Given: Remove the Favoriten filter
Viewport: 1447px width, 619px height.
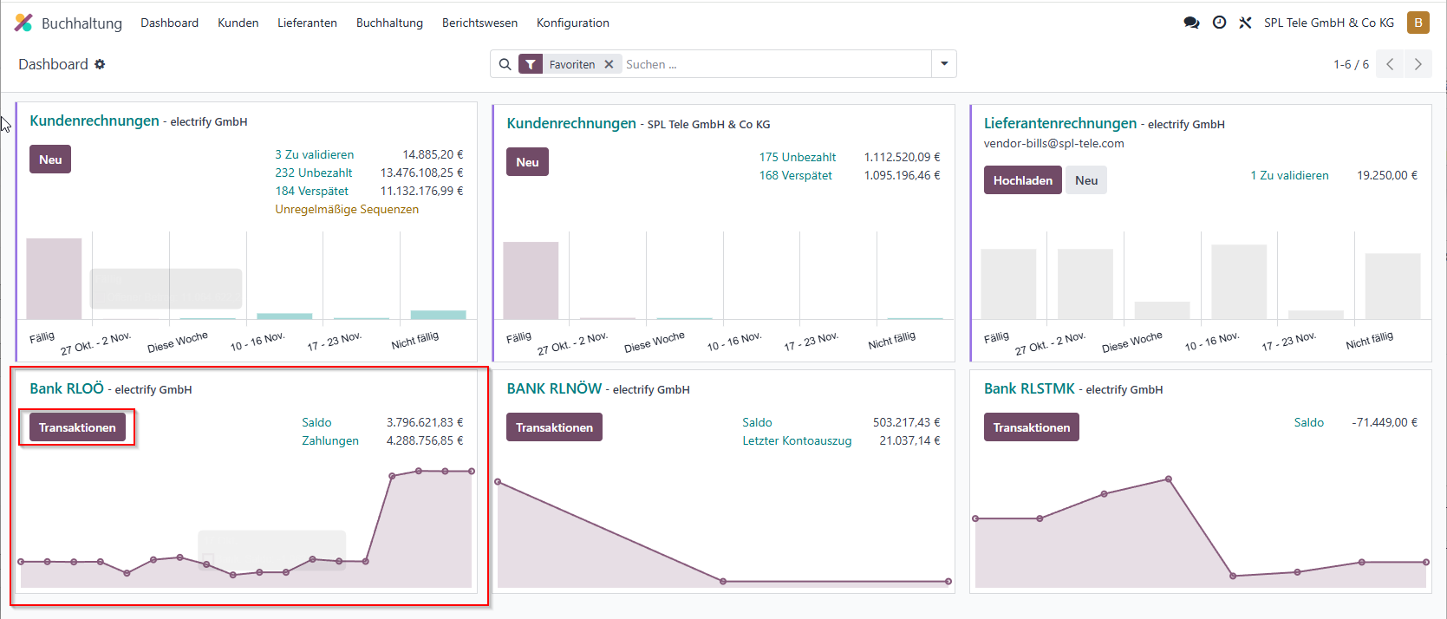Looking at the screenshot, I should [609, 64].
